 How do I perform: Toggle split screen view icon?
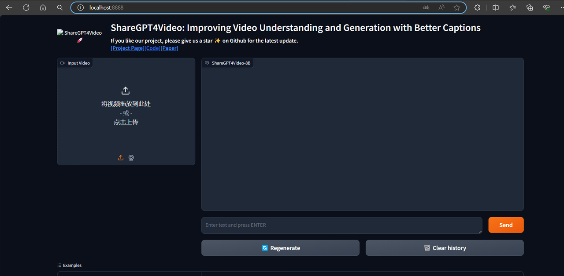pyautogui.click(x=496, y=7)
